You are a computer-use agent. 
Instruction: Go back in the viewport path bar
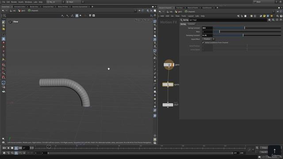[3, 11]
